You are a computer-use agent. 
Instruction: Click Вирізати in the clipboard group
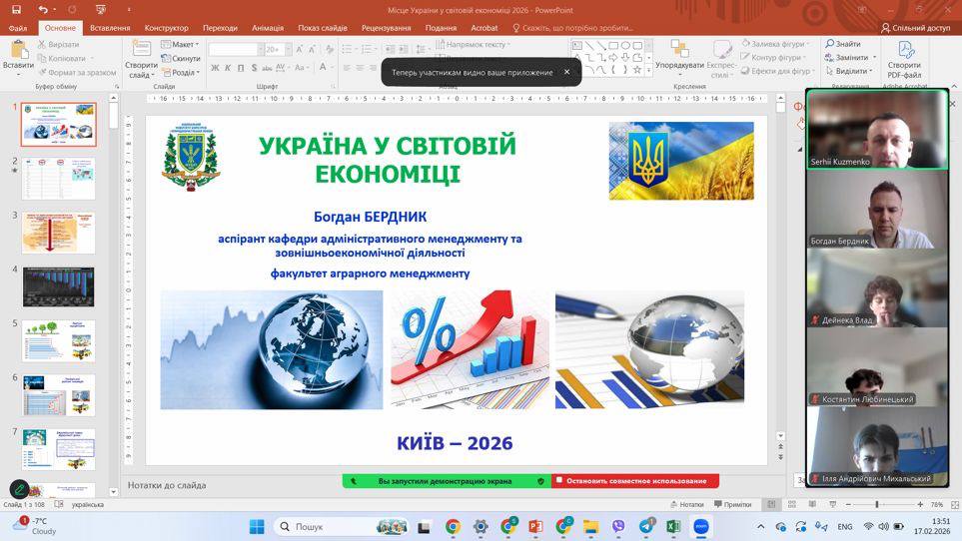click(59, 45)
